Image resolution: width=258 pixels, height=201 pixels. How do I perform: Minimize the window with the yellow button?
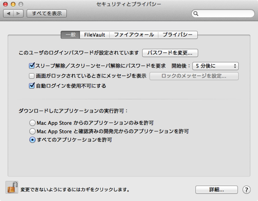[x=13, y=4]
